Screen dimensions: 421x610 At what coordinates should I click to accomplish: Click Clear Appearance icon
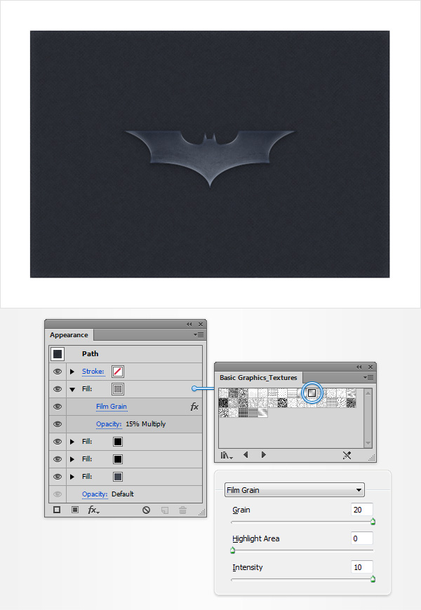coord(147,510)
